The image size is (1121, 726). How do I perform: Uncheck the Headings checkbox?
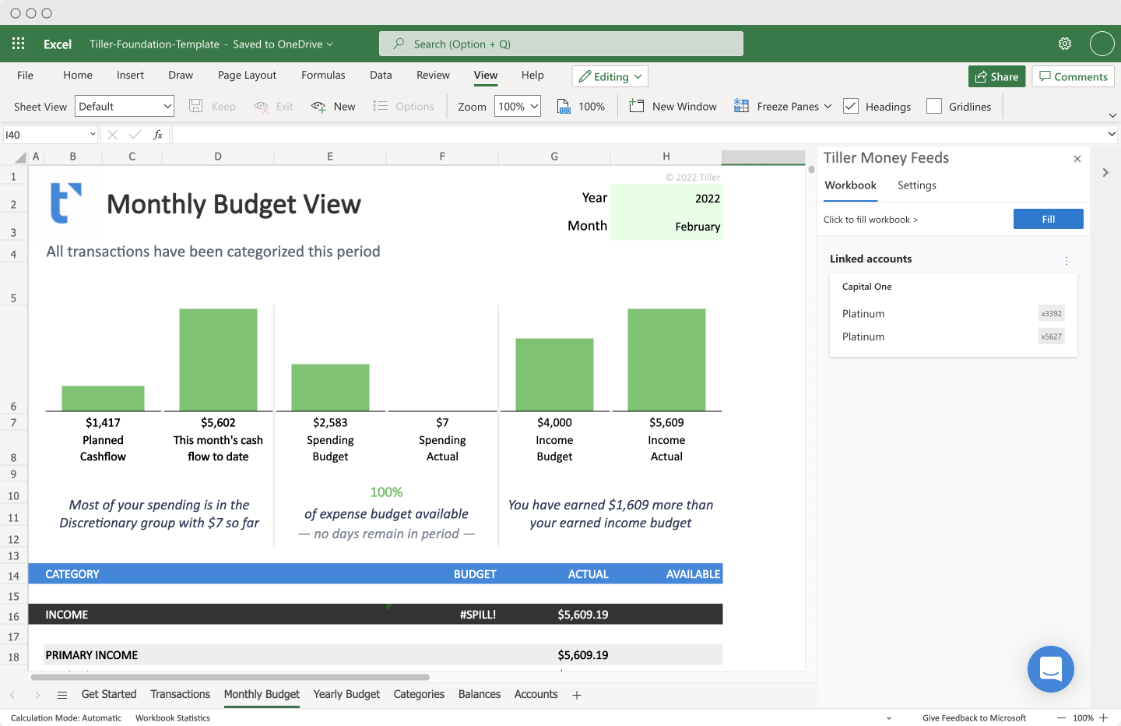851,106
